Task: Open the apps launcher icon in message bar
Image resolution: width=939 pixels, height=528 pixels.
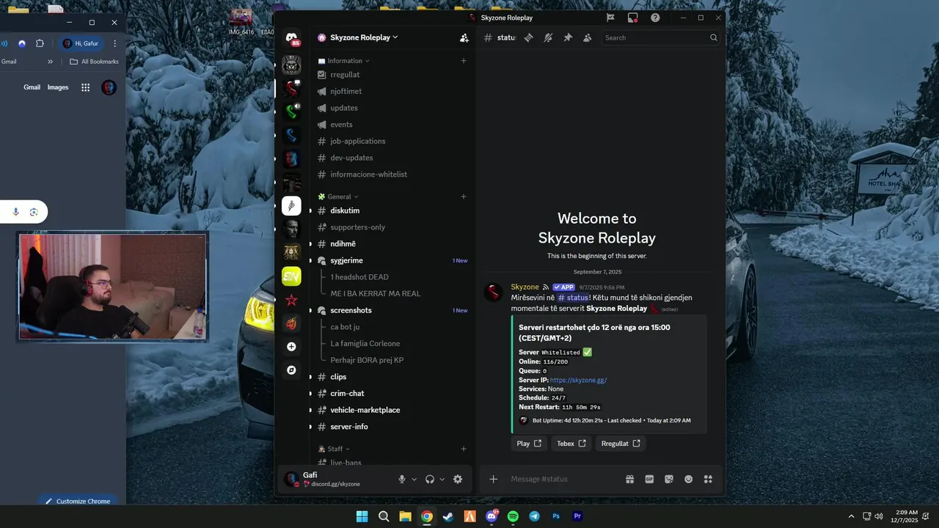Action: [708, 479]
